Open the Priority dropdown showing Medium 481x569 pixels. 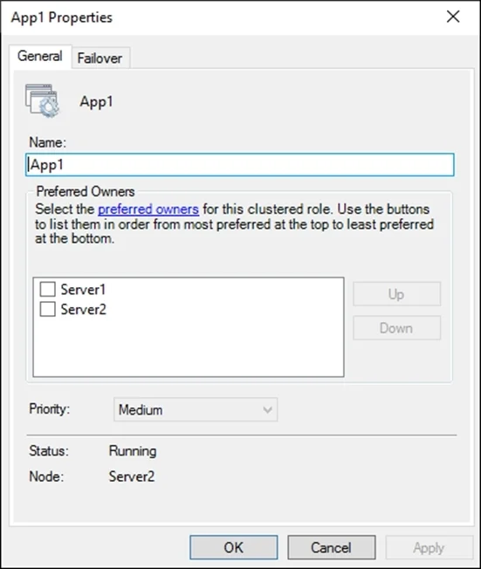196,409
